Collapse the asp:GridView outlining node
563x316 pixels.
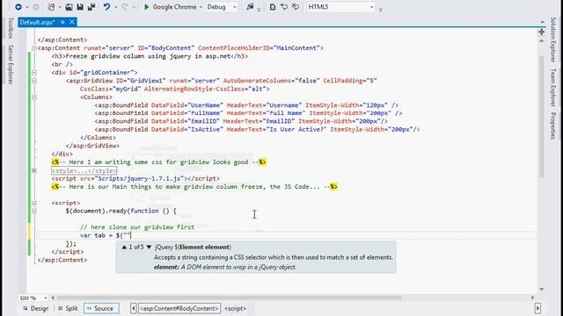coord(33,81)
